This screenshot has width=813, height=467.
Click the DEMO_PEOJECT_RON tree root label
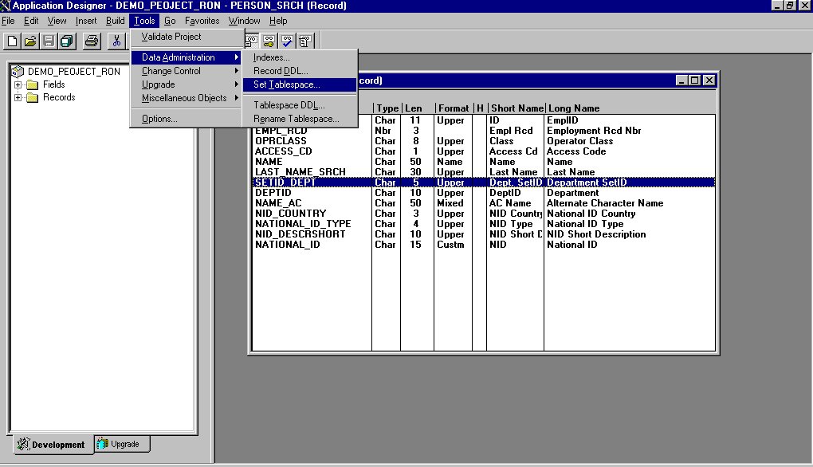point(73,72)
